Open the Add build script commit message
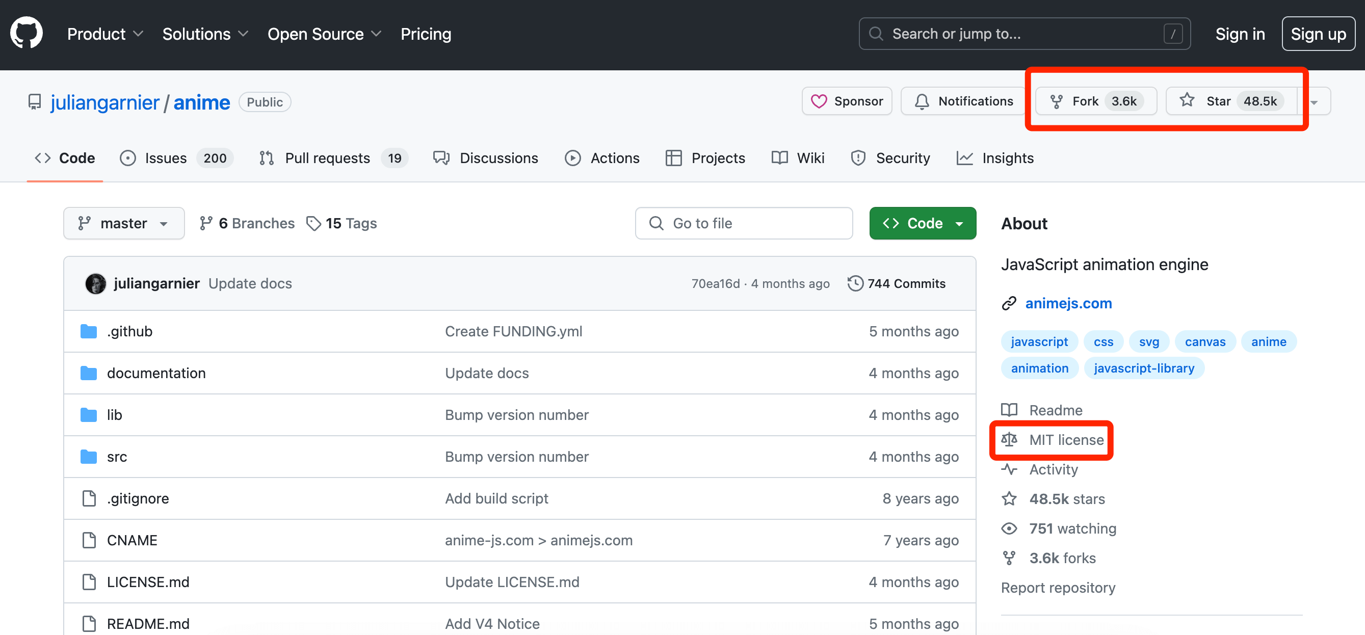 pyautogui.click(x=496, y=498)
